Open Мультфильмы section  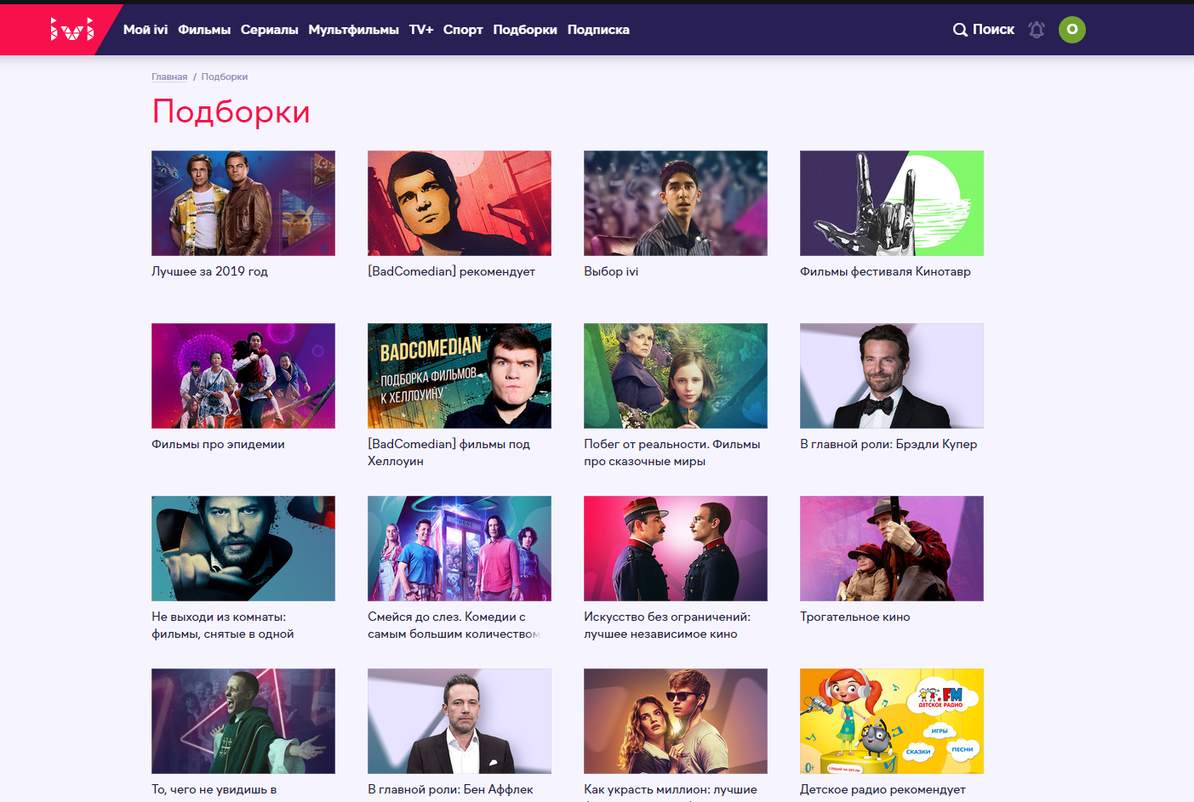[x=354, y=30]
